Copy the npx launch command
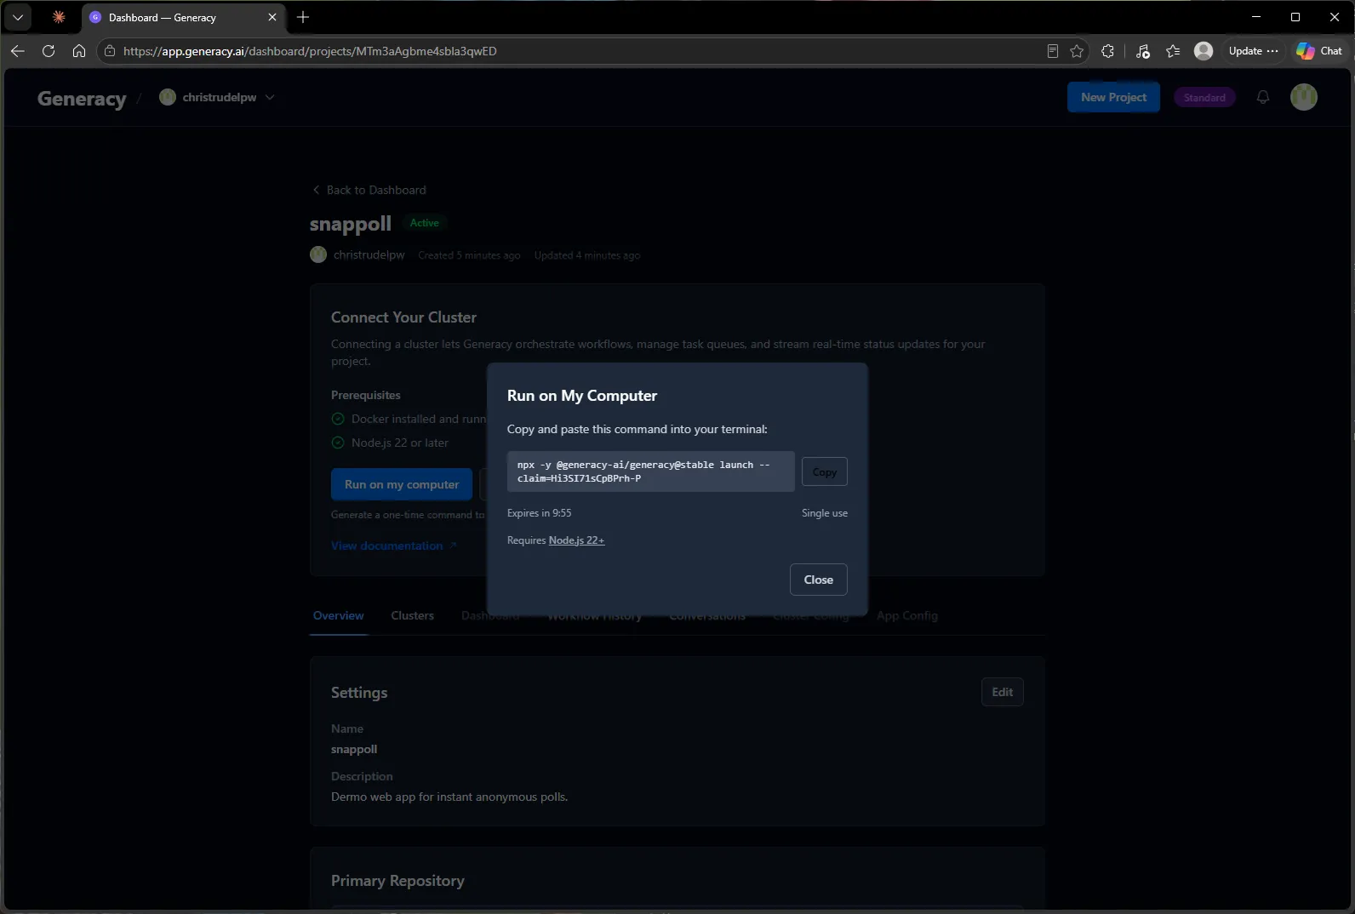1355x914 pixels. [x=824, y=471]
